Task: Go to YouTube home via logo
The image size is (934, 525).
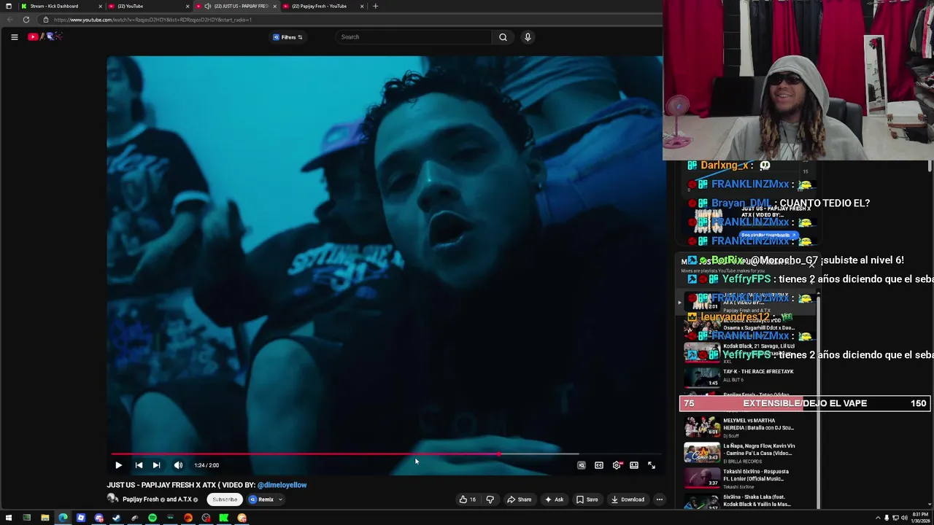Action: point(45,36)
